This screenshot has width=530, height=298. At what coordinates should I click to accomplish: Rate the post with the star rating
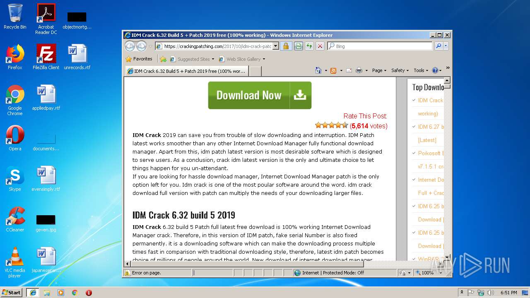point(331,125)
